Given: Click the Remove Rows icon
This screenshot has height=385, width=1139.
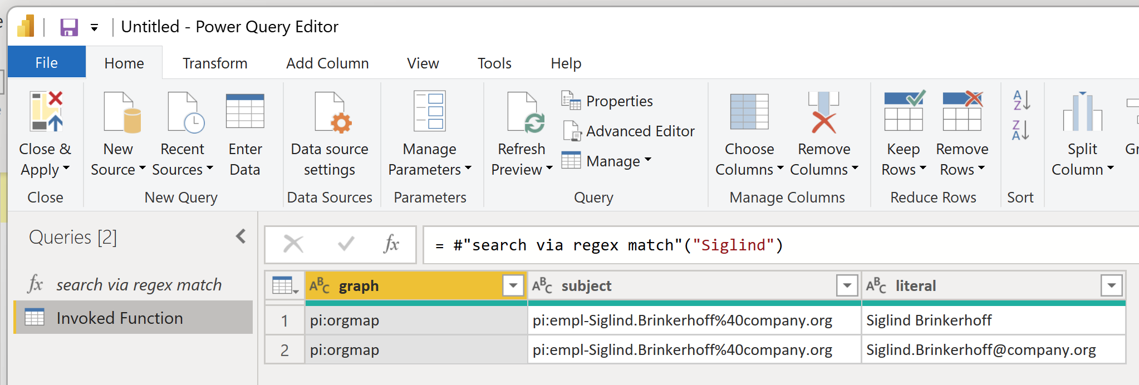Looking at the screenshot, I should [x=963, y=110].
